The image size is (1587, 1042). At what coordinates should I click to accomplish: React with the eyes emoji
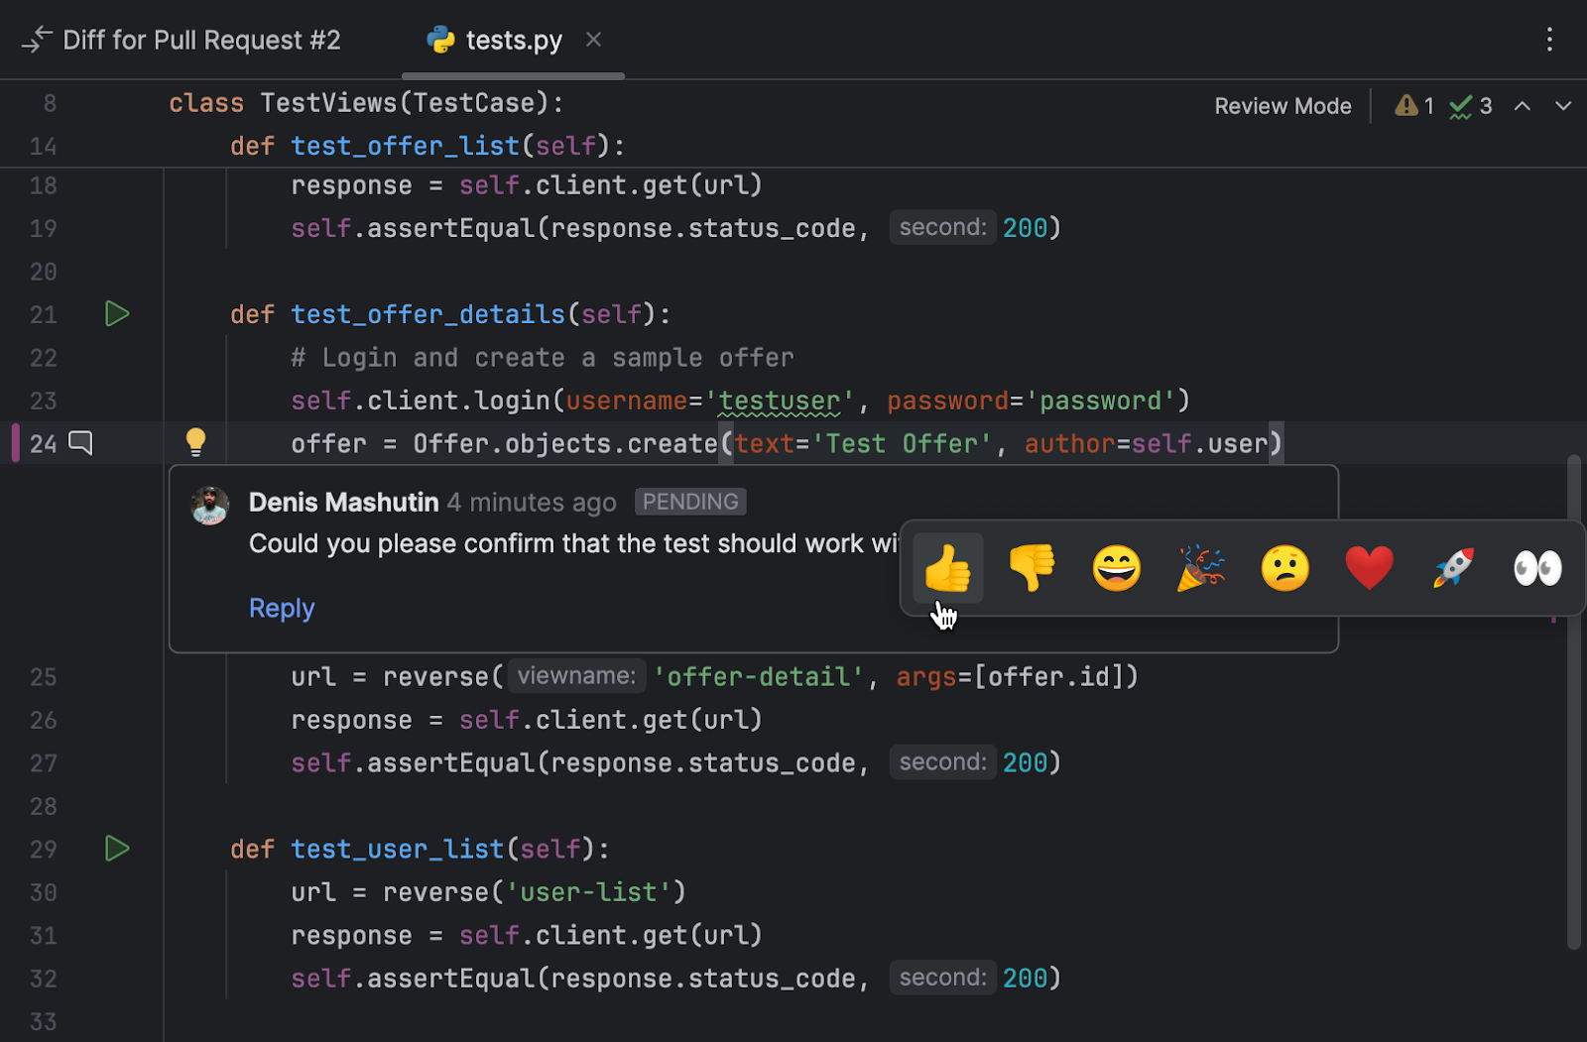[x=1537, y=568]
